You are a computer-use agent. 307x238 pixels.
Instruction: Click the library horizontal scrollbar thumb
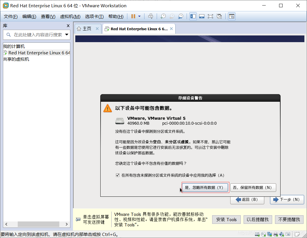click(38, 224)
